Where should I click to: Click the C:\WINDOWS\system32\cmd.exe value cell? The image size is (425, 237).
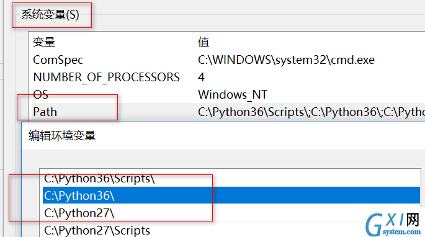click(286, 60)
